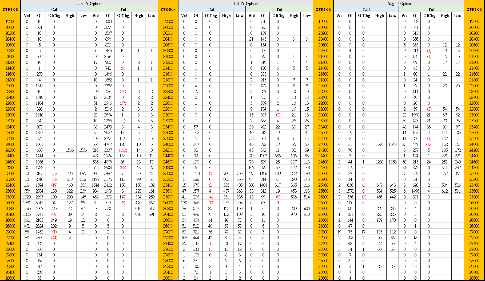The height and width of the screenshot is (281, 485).
Task: Select the Put header under Aug 17 Option
Action: [431, 9]
